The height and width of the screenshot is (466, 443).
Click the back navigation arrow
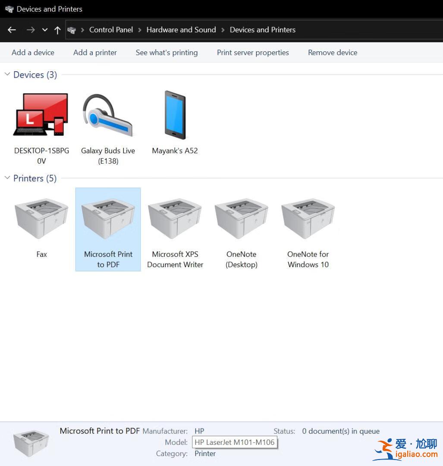(12, 30)
